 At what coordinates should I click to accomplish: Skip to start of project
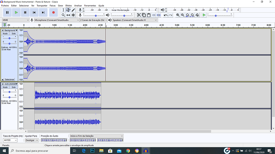pyautogui.click(x=34, y=12)
